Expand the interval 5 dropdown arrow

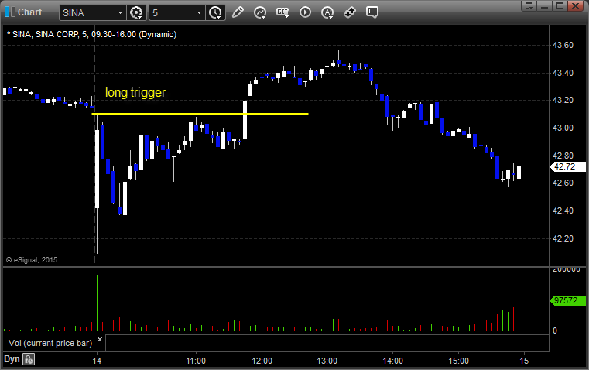point(200,12)
